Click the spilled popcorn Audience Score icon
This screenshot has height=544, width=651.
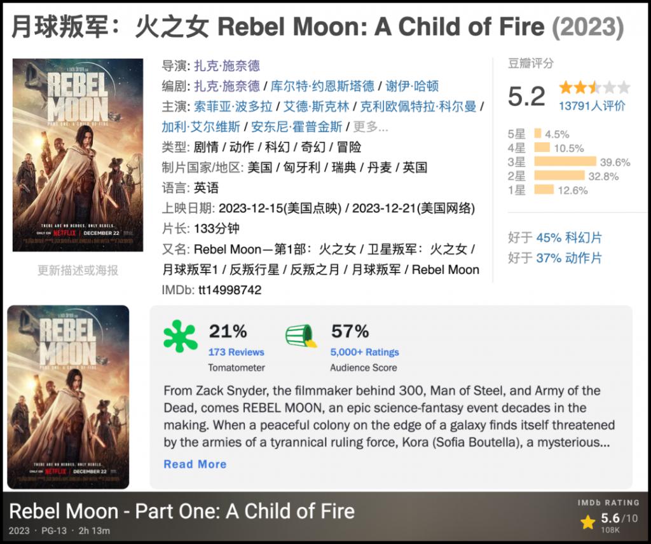point(301,336)
